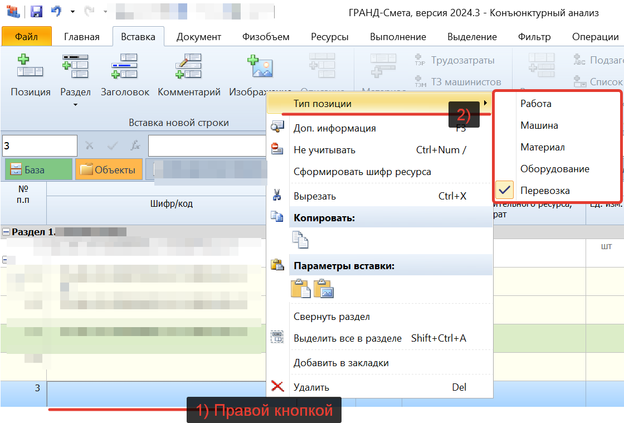This screenshot has width=624, height=423.
Task: Select the checked Перевозка position type
Action: [557, 191]
